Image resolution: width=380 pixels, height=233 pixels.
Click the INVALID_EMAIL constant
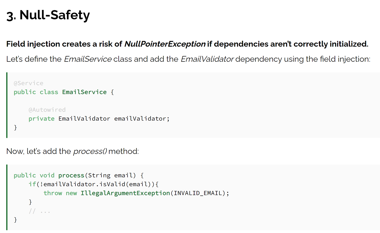(198, 193)
